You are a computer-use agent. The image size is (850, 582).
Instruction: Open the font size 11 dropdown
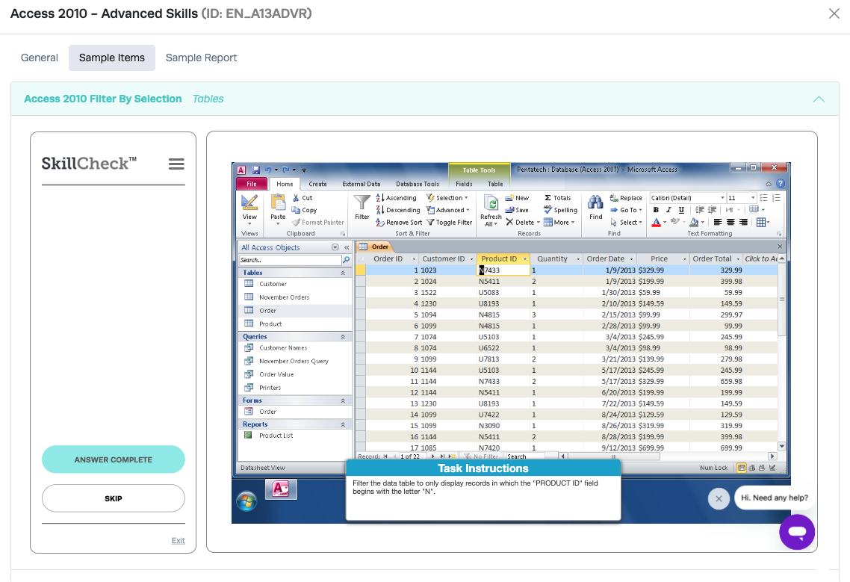point(753,198)
